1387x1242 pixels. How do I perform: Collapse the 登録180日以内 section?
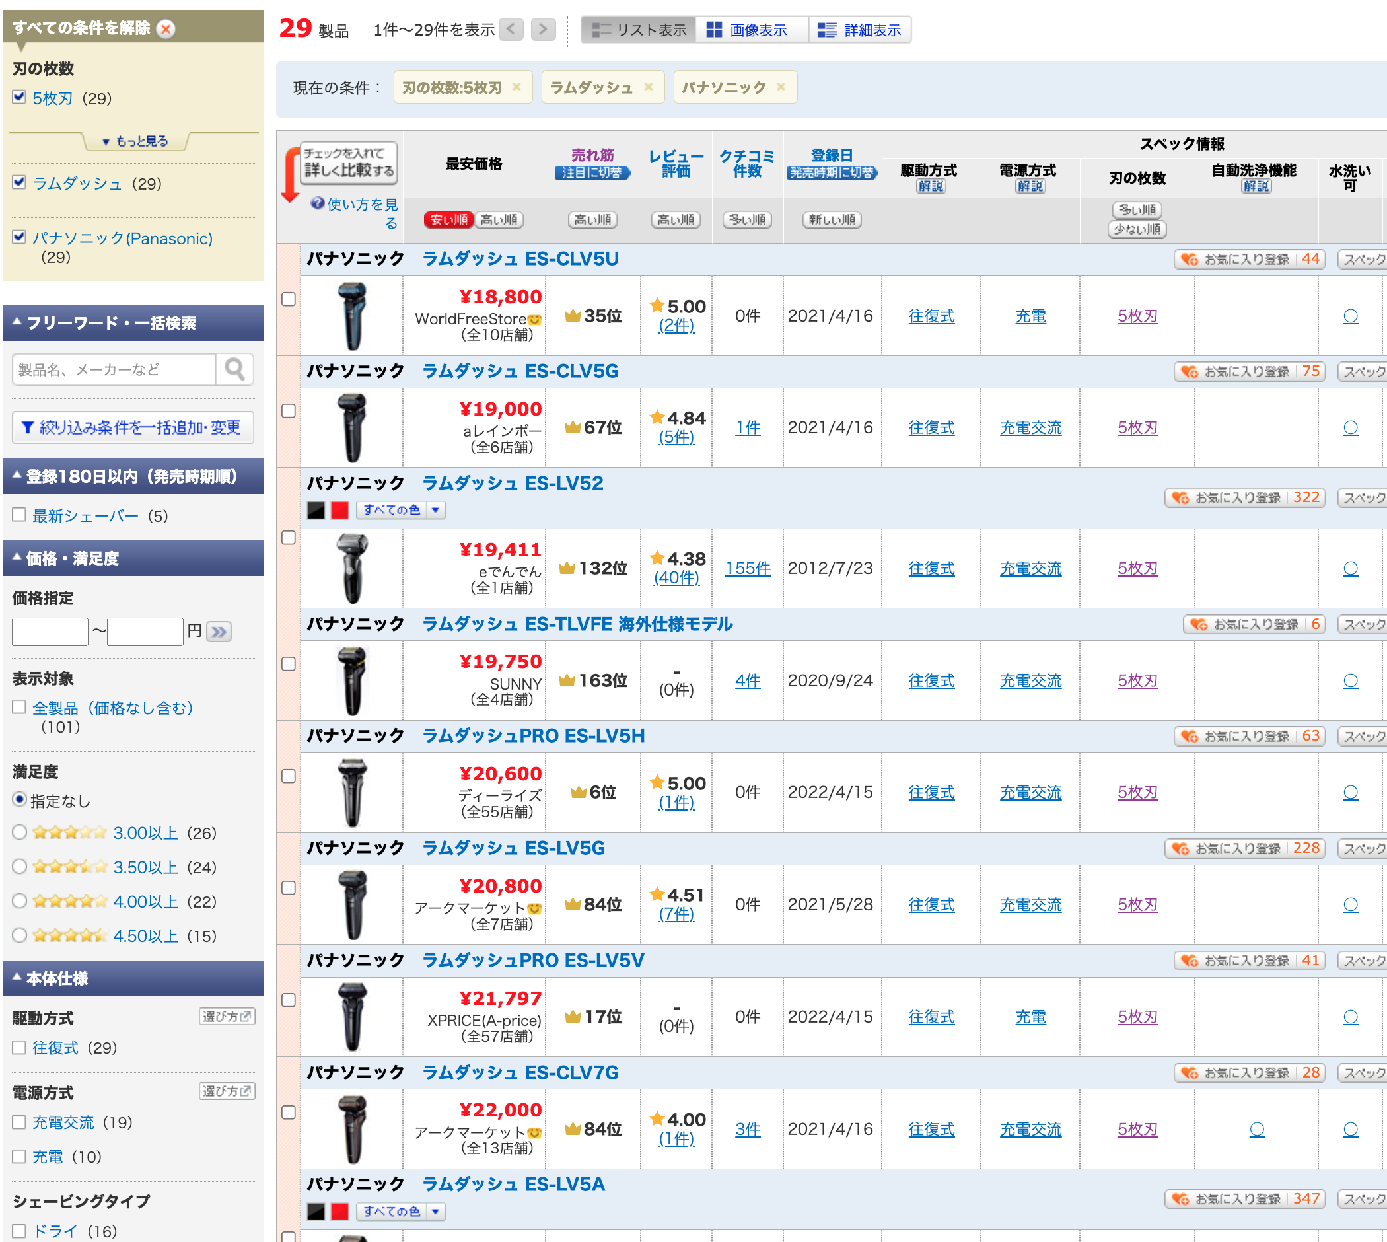pyautogui.click(x=133, y=476)
